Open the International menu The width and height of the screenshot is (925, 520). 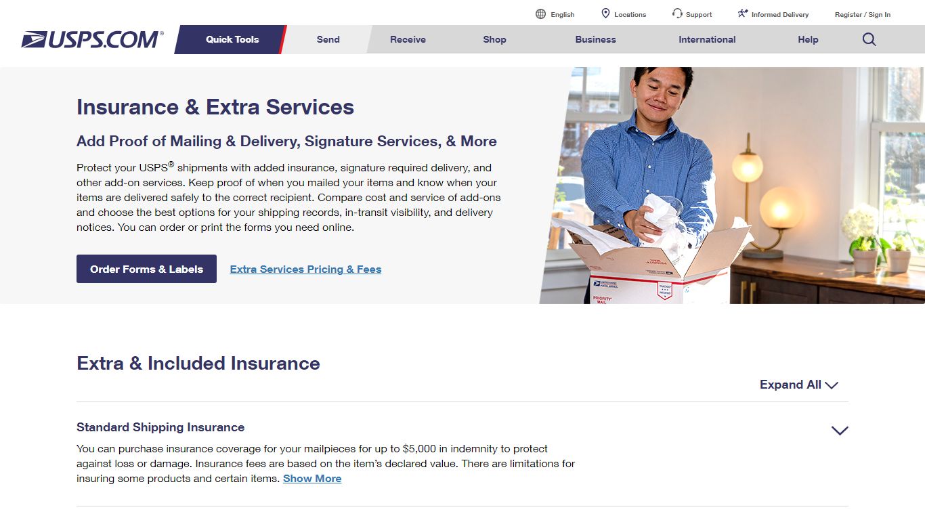pyautogui.click(x=707, y=39)
